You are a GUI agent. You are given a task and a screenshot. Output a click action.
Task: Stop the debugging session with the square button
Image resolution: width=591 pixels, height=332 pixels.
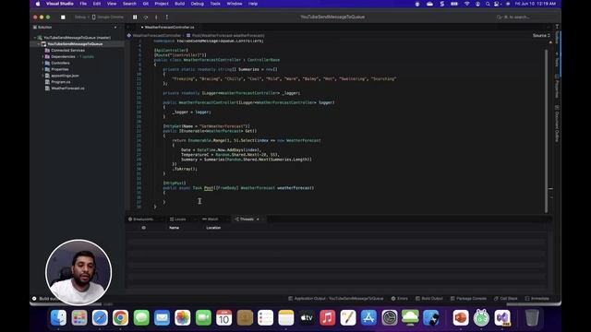coord(63,17)
